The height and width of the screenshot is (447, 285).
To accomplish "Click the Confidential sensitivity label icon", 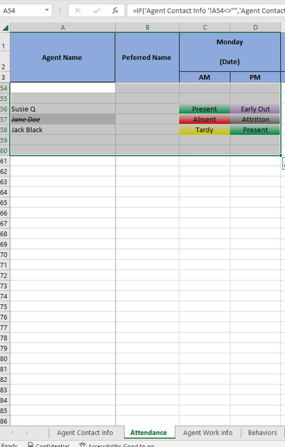I will (31, 444).
